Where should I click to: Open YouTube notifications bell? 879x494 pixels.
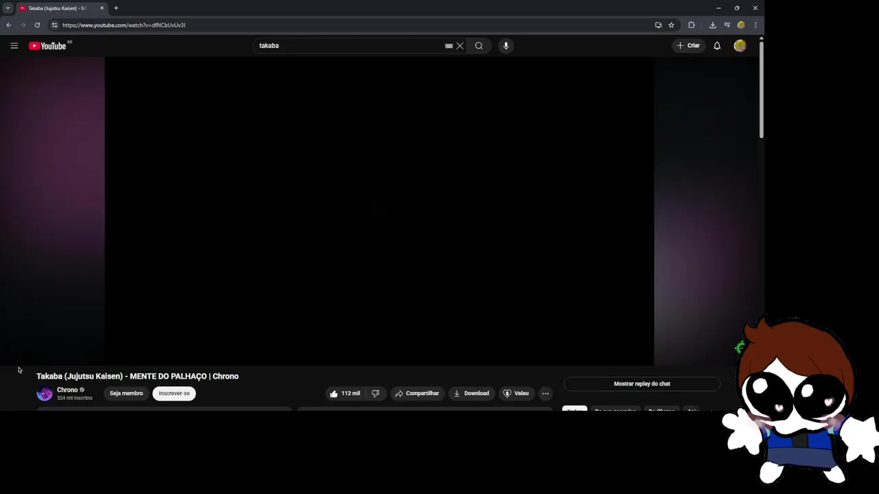(717, 46)
